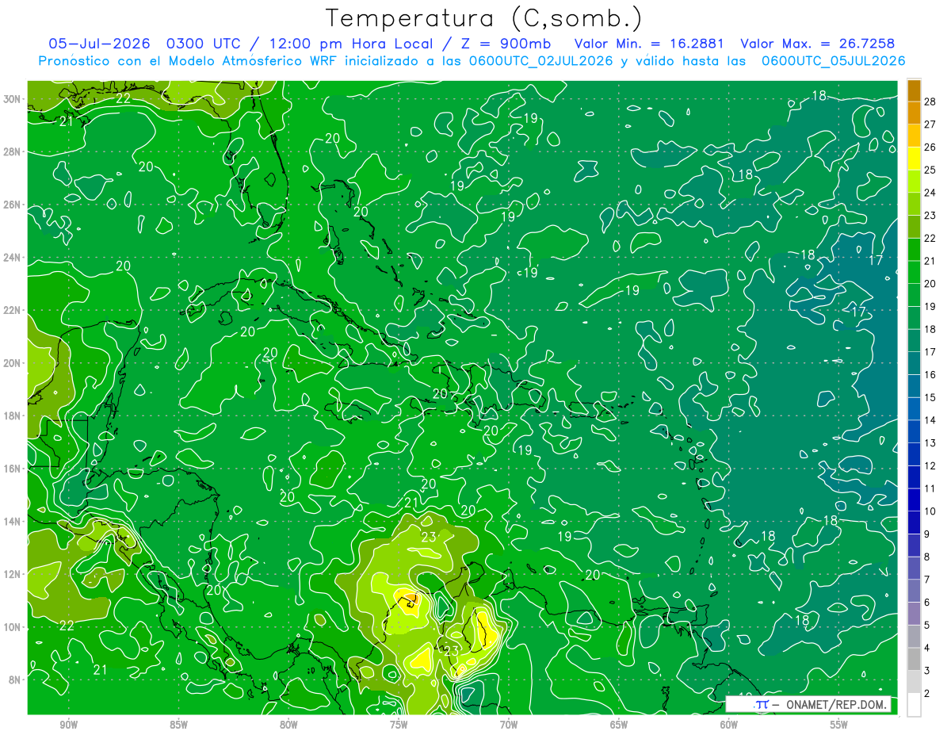The width and height of the screenshot is (951, 735).
Task: Click color scale value label '15'
Action: click(930, 397)
